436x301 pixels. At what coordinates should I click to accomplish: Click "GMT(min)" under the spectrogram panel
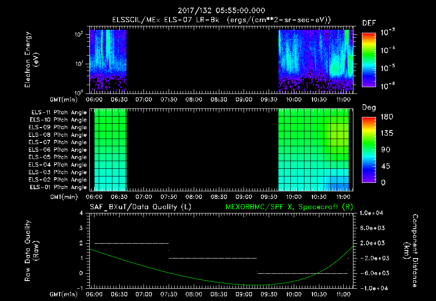point(64,99)
